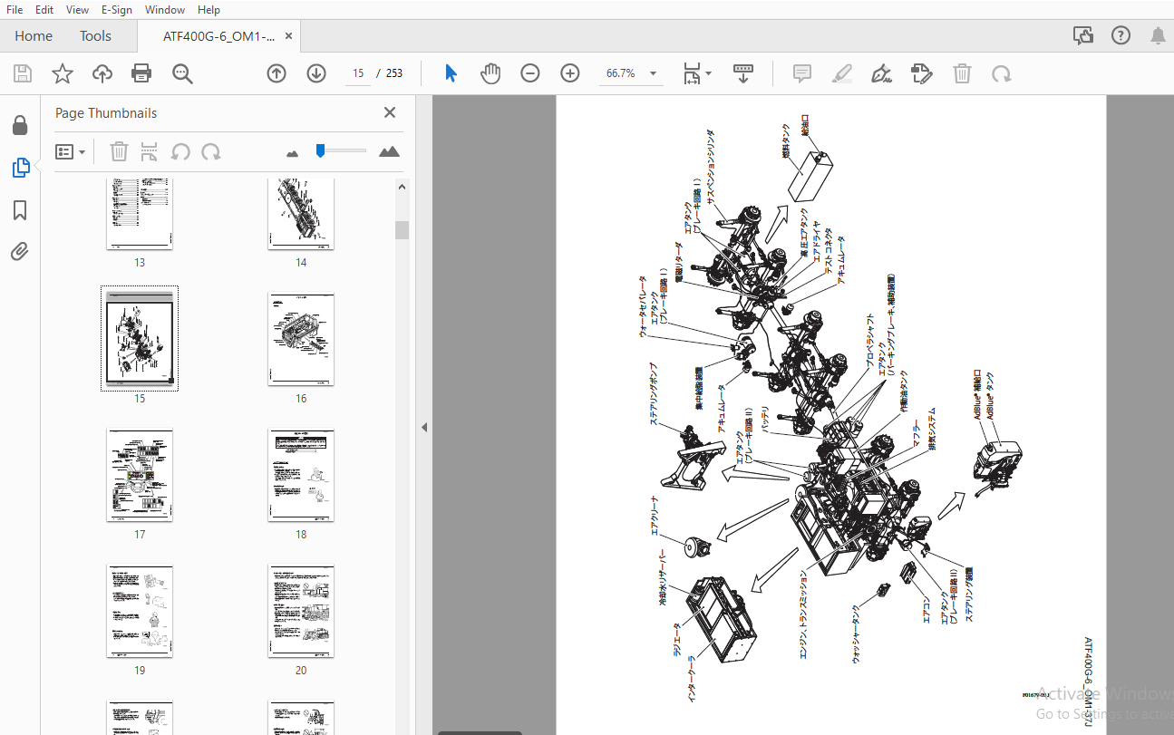Open the Help menu

tap(209, 10)
